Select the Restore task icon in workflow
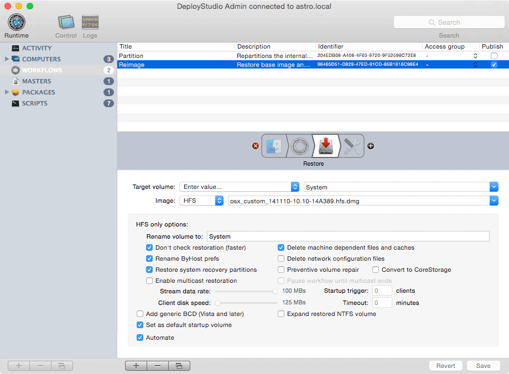The height and width of the screenshot is (374, 509). (326, 146)
